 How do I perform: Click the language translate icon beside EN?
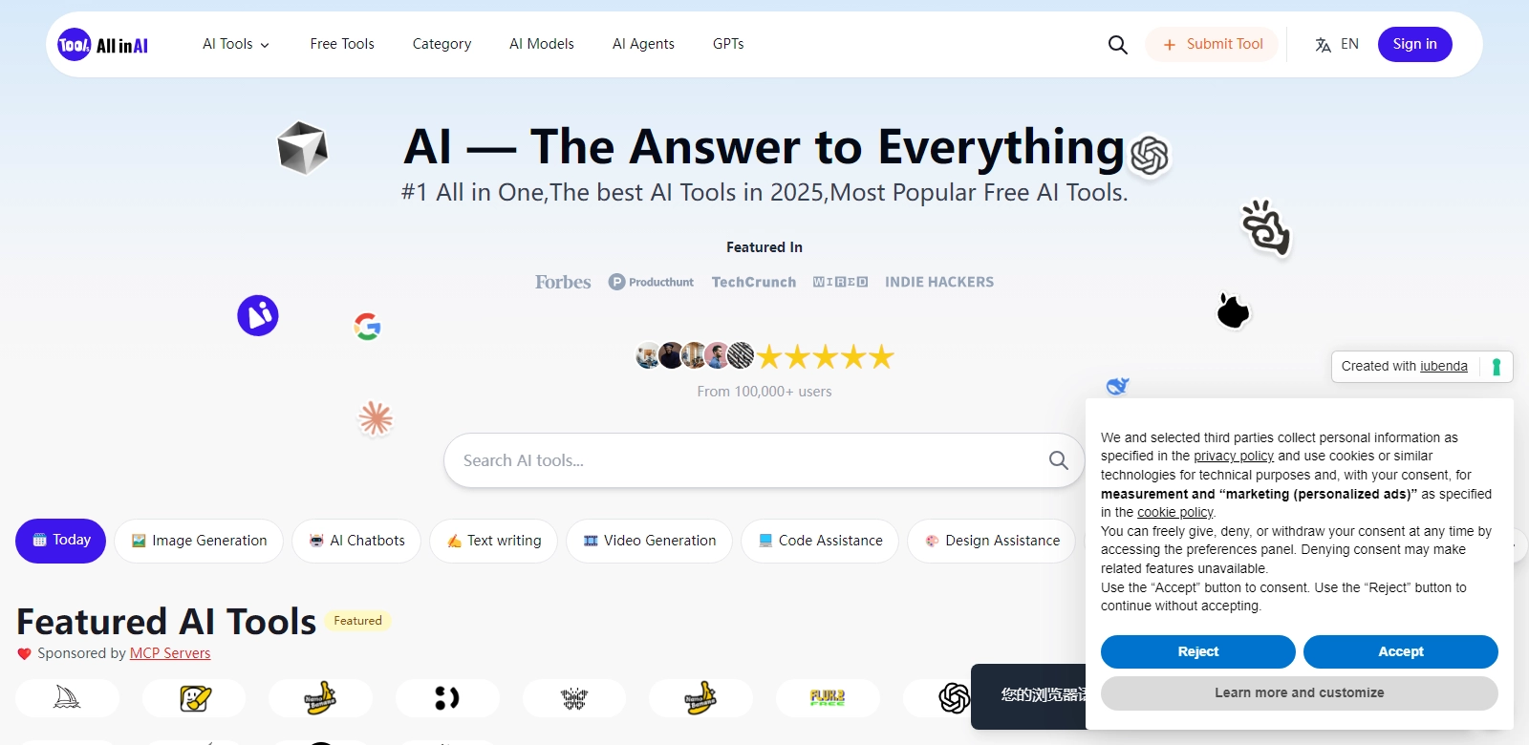(1324, 45)
